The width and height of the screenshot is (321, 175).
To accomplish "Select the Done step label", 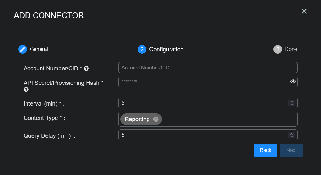I will tap(291, 49).
